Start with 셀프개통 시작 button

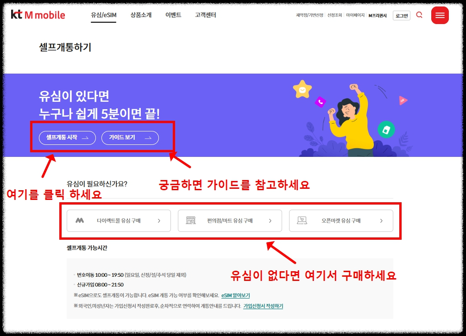[x=68, y=138]
